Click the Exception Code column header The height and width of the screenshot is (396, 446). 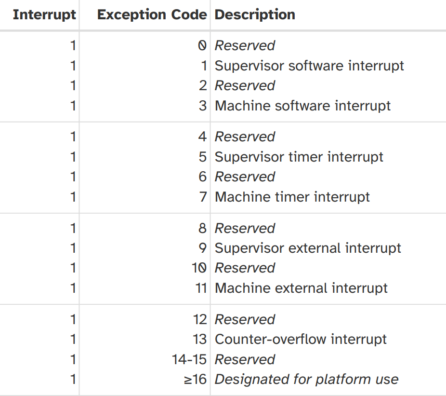click(x=152, y=14)
